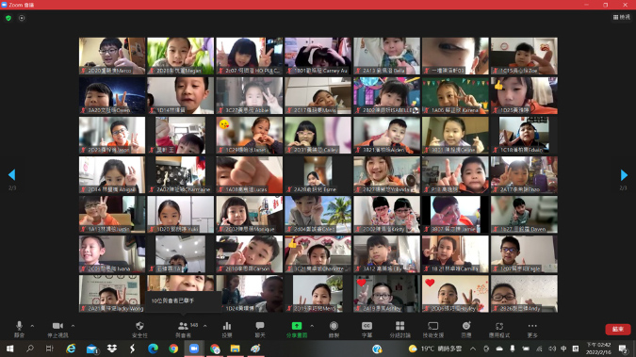
Task: Expand share screen options arrow
Action: [312, 326]
